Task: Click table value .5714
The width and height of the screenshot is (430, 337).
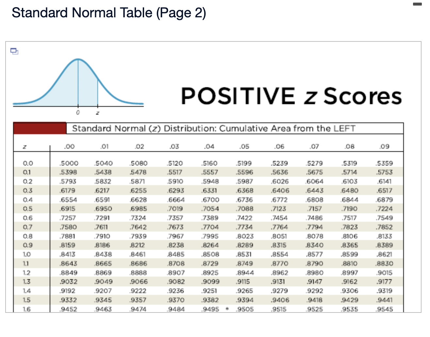Action: [x=349, y=172]
